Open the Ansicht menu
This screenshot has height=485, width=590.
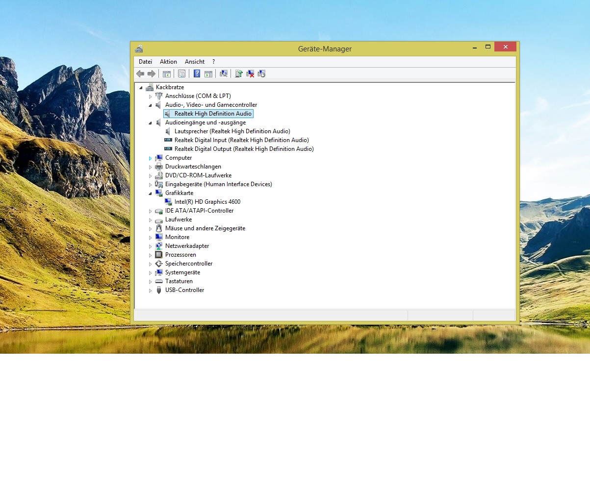[x=195, y=62]
